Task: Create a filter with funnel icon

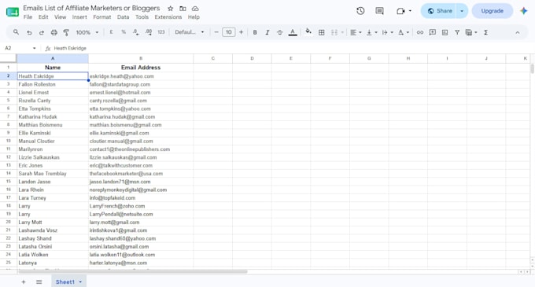Action: (x=457, y=32)
